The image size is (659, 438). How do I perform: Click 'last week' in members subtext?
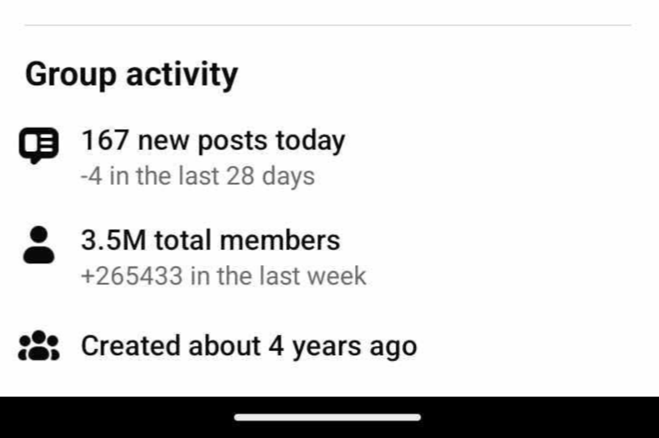(313, 276)
